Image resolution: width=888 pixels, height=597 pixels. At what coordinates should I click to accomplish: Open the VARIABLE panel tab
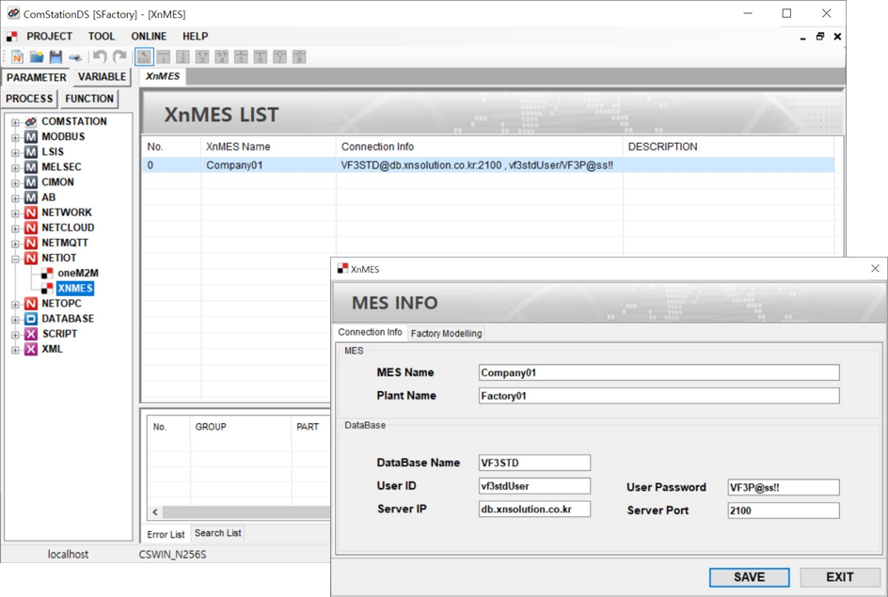[102, 77]
